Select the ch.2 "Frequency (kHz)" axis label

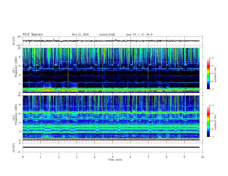16,114
